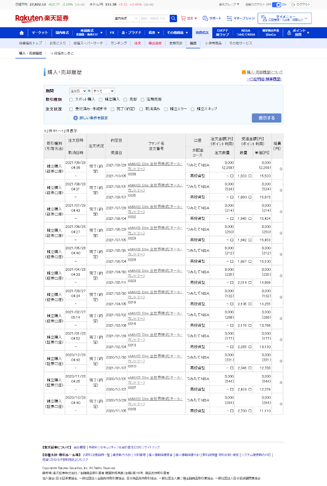
Task: Open 確定拠出年金 iDeCo nav item
Action: click(x=271, y=32)
